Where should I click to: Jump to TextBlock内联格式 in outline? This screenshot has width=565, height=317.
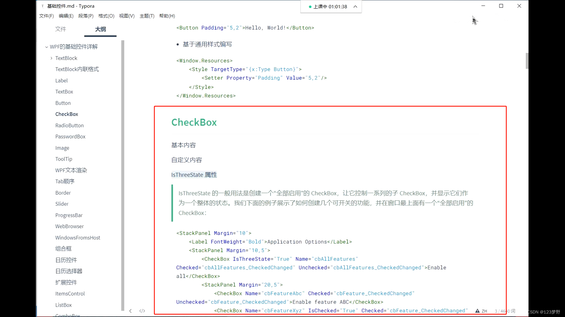[x=77, y=69]
